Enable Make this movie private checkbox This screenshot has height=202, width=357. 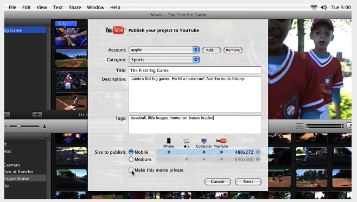pos(131,170)
